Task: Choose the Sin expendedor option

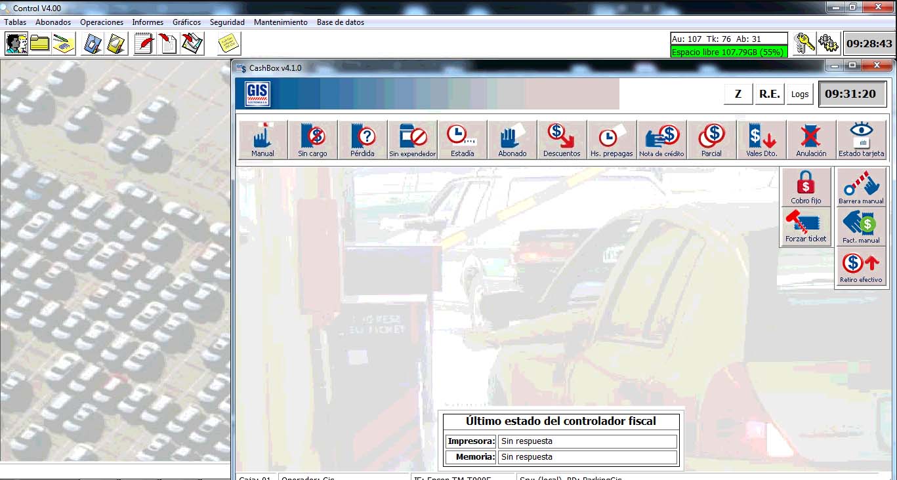Action: pyautogui.click(x=413, y=140)
